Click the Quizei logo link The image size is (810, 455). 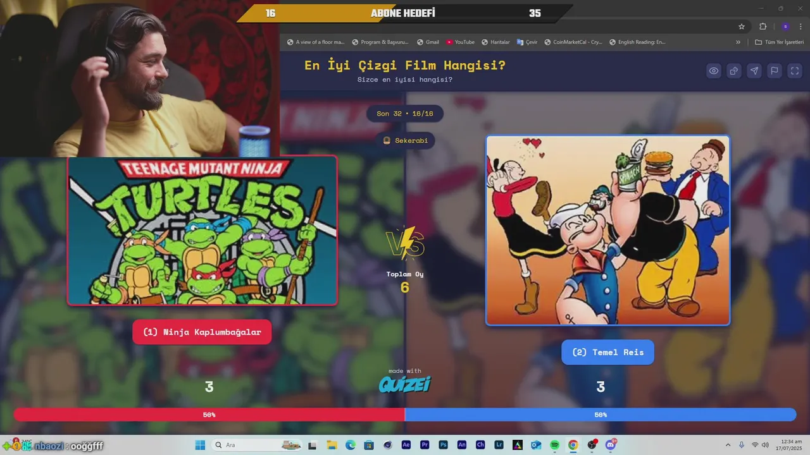click(405, 384)
